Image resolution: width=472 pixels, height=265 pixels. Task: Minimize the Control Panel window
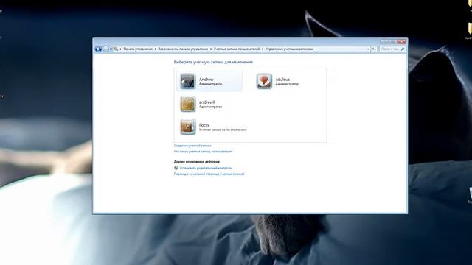click(x=384, y=41)
